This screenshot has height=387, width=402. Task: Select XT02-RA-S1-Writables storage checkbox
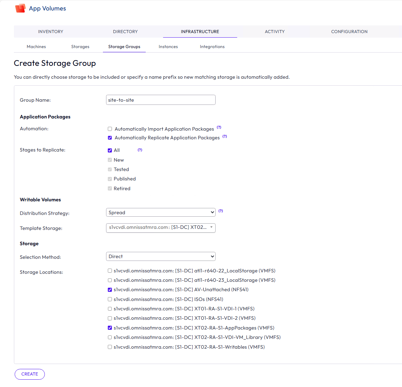click(x=110, y=347)
